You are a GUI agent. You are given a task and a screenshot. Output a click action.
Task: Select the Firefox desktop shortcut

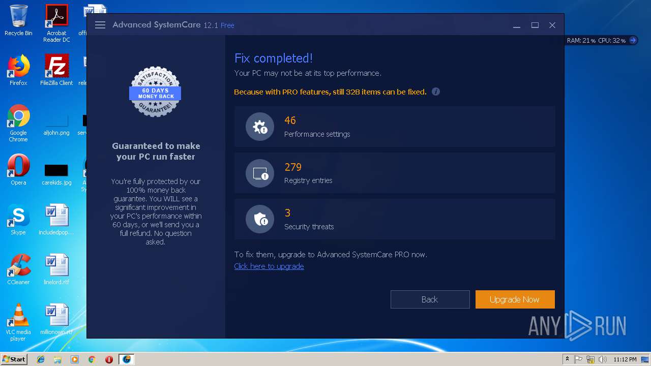18,70
